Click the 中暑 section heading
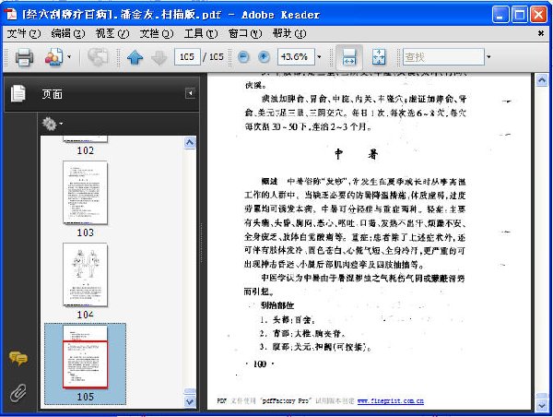Image resolution: width=553 pixels, height=417 pixels. (356, 154)
